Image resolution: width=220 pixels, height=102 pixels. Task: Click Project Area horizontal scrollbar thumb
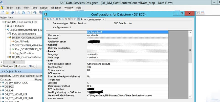14,62
